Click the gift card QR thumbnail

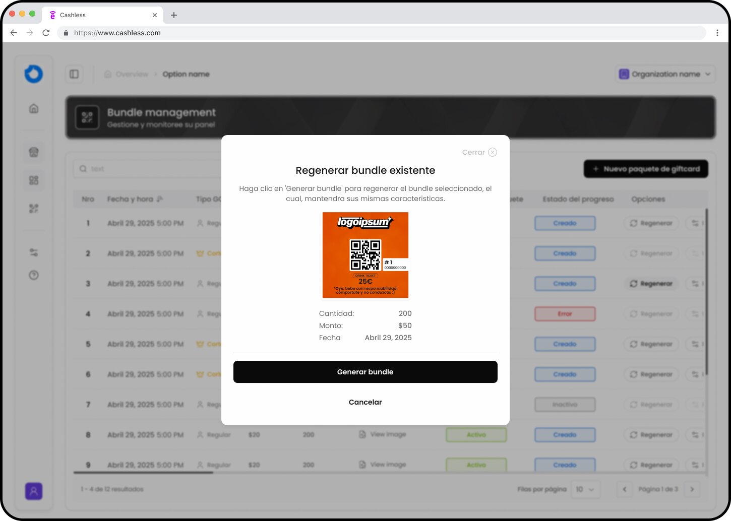pyautogui.click(x=365, y=255)
